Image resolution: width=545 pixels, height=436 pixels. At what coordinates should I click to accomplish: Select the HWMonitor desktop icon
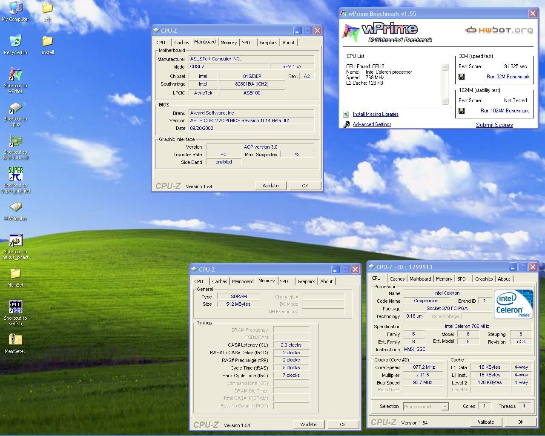tap(15, 211)
